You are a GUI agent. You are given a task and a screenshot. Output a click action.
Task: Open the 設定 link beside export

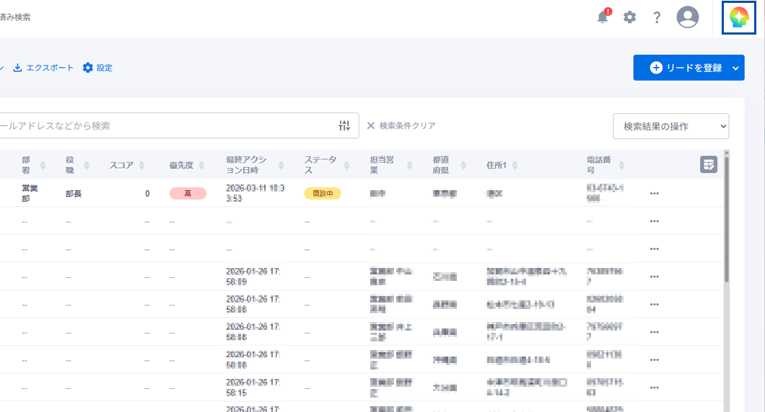(x=97, y=68)
